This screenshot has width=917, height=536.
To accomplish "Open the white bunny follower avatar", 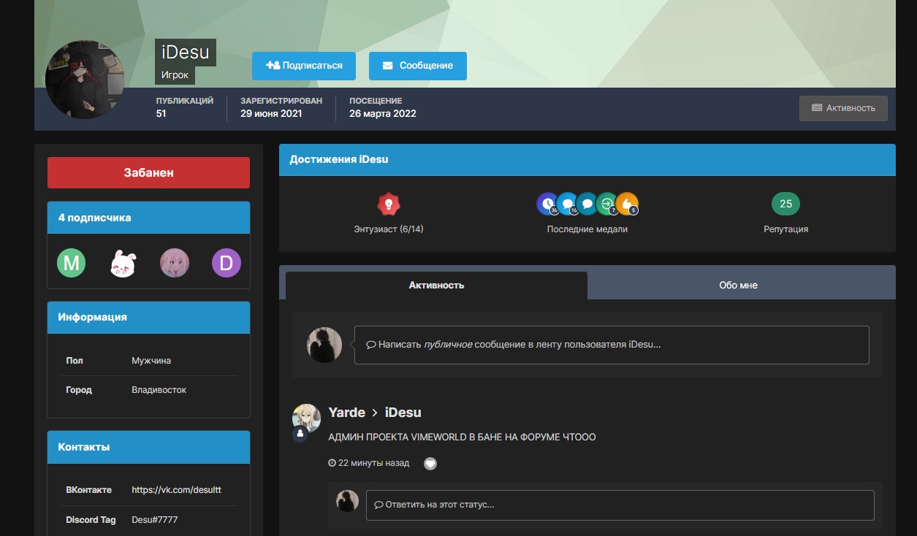I will (x=123, y=263).
